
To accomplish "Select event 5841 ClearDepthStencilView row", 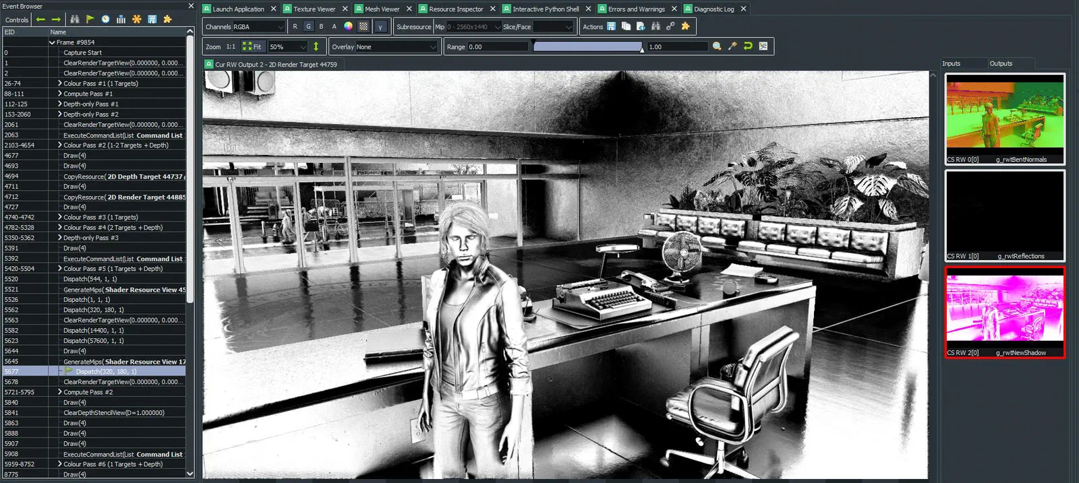I will click(94, 412).
